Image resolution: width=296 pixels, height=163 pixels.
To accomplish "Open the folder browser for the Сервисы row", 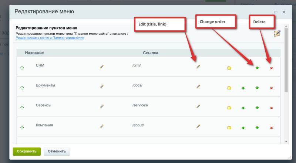I will tap(229, 108).
